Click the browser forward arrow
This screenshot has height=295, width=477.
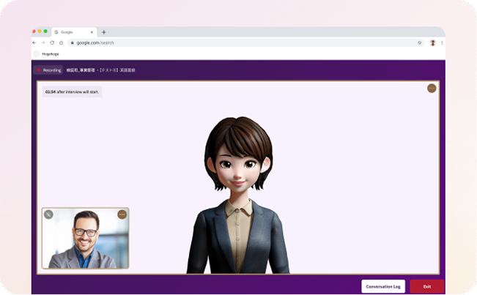click(42, 42)
